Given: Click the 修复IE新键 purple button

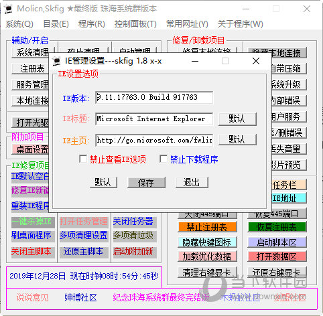Looking at the screenshot, I should pos(30,191).
